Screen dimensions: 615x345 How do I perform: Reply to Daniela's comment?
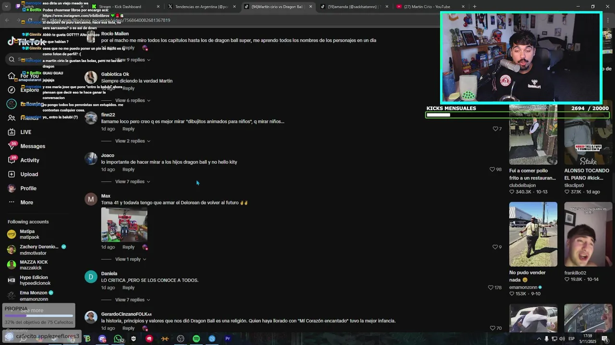[x=128, y=288]
